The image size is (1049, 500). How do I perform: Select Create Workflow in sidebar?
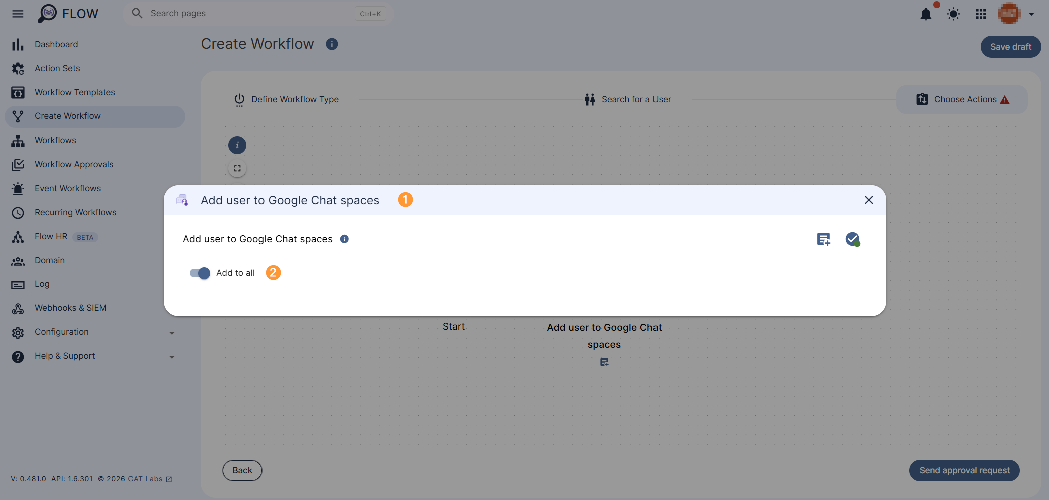click(94, 116)
